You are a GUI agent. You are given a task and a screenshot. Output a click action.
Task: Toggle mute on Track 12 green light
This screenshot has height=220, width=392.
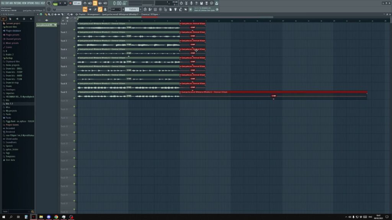[x=74, y=124]
